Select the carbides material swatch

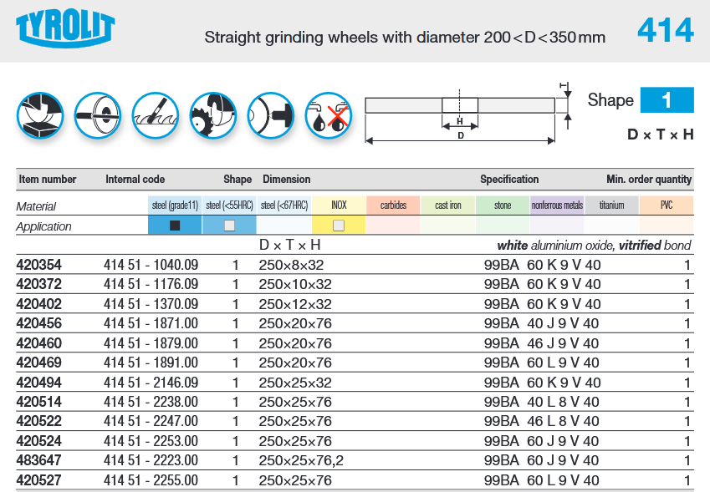[x=393, y=205]
